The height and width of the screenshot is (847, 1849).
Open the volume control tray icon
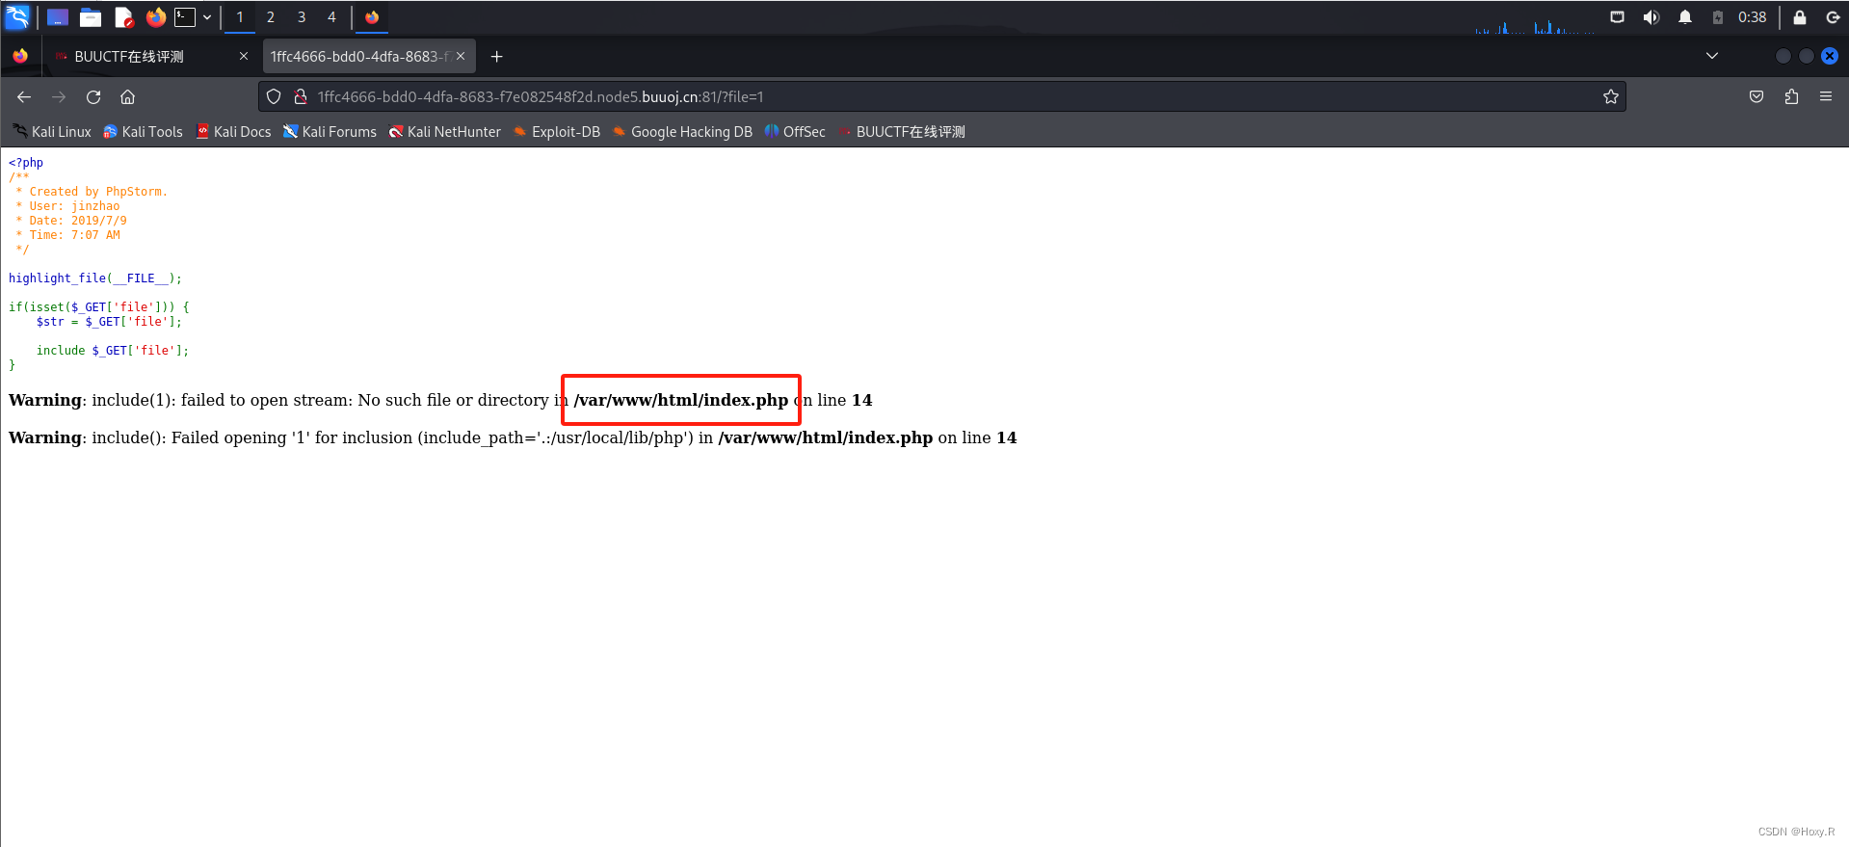tap(1651, 17)
